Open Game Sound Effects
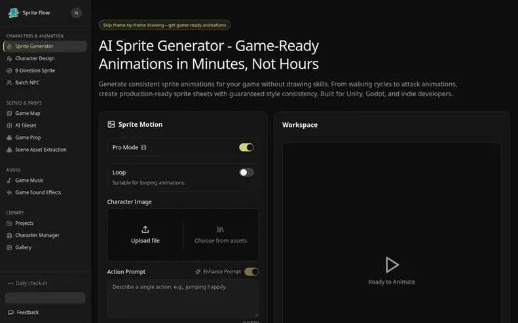Image resolution: width=518 pixels, height=323 pixels. click(x=45, y=193)
